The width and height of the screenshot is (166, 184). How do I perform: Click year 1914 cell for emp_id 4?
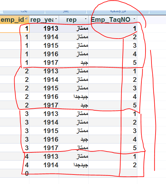pos(44,165)
